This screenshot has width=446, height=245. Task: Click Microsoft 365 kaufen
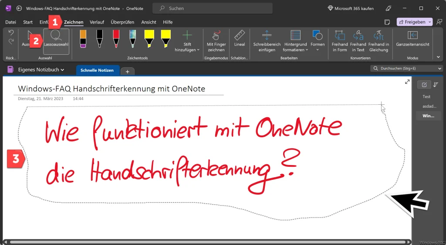[351, 9]
